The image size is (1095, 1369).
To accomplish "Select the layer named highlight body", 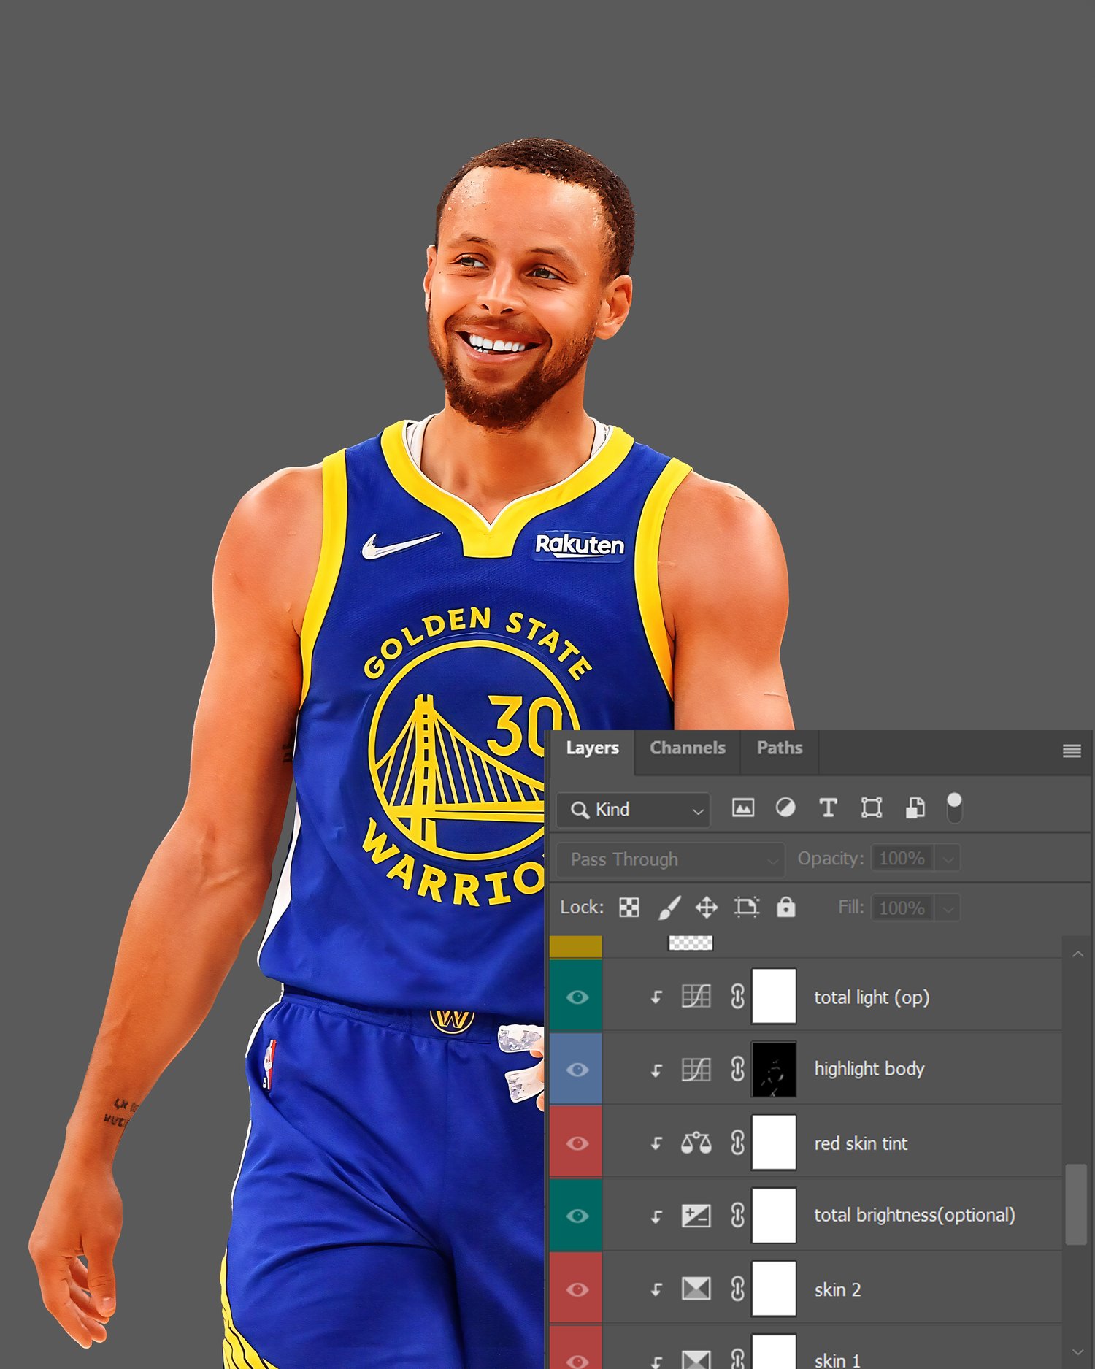I will (x=869, y=1069).
